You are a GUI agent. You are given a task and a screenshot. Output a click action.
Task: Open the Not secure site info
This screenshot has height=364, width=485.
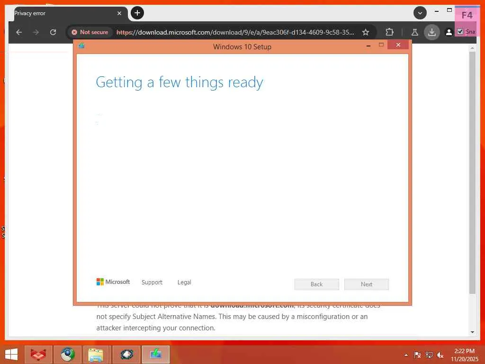90,32
